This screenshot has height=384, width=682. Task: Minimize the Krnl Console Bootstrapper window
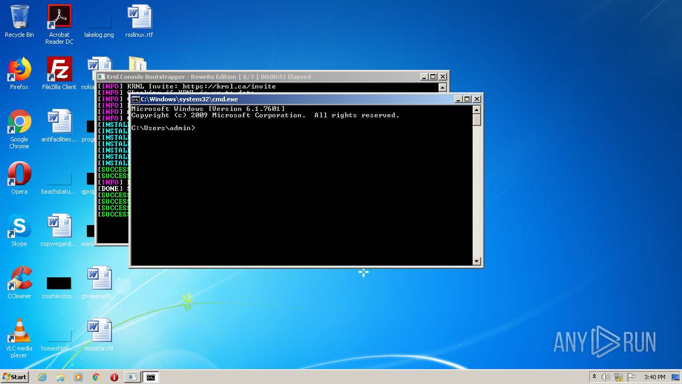(x=424, y=77)
